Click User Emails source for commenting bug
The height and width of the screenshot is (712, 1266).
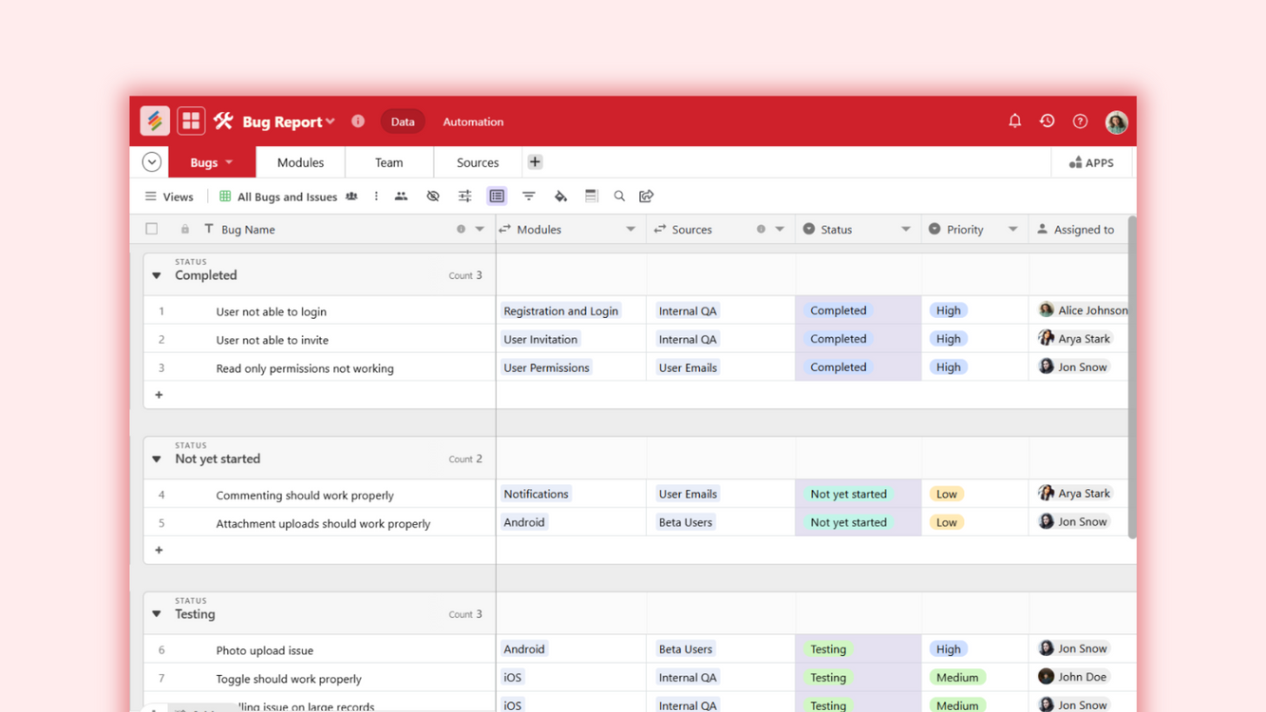pos(688,494)
